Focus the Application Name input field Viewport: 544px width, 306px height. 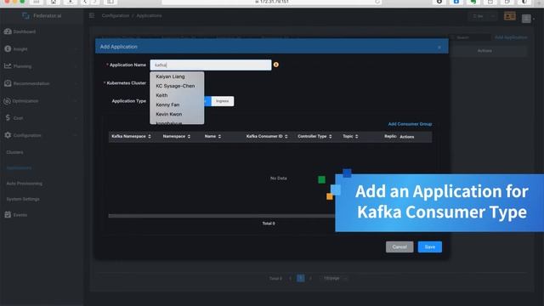(211, 65)
